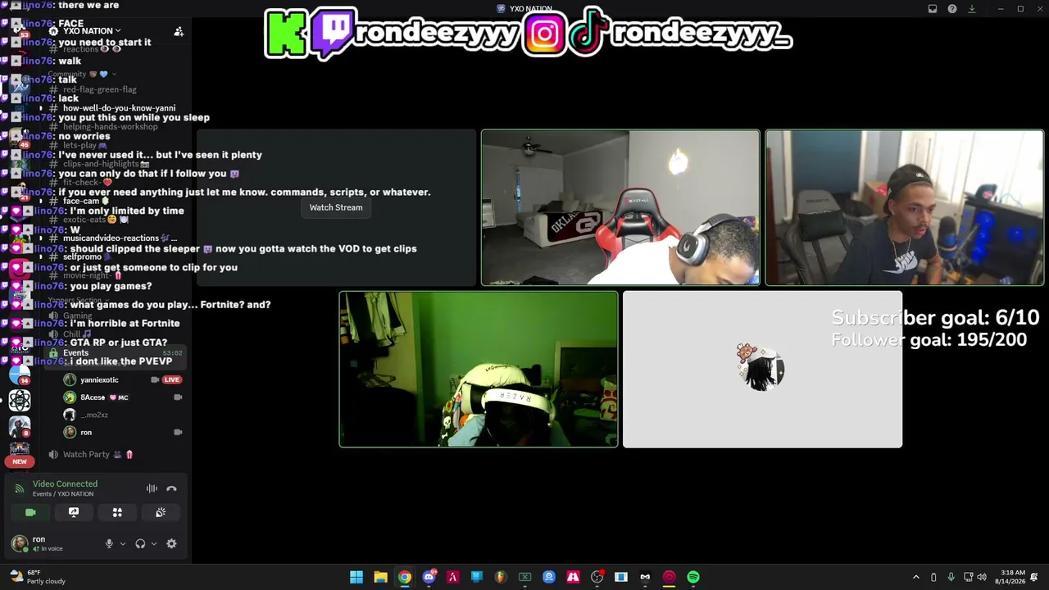Open Discord help icon in title bar
This screenshot has width=1049, height=590.
pos(952,9)
